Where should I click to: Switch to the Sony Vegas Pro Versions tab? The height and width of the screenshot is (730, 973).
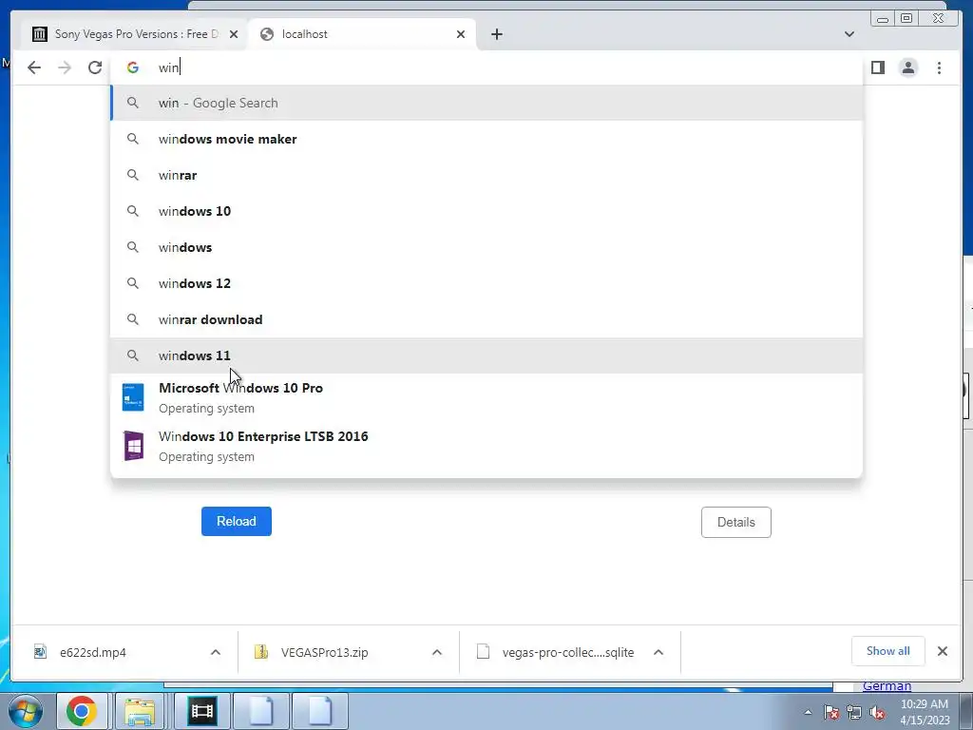(135, 34)
